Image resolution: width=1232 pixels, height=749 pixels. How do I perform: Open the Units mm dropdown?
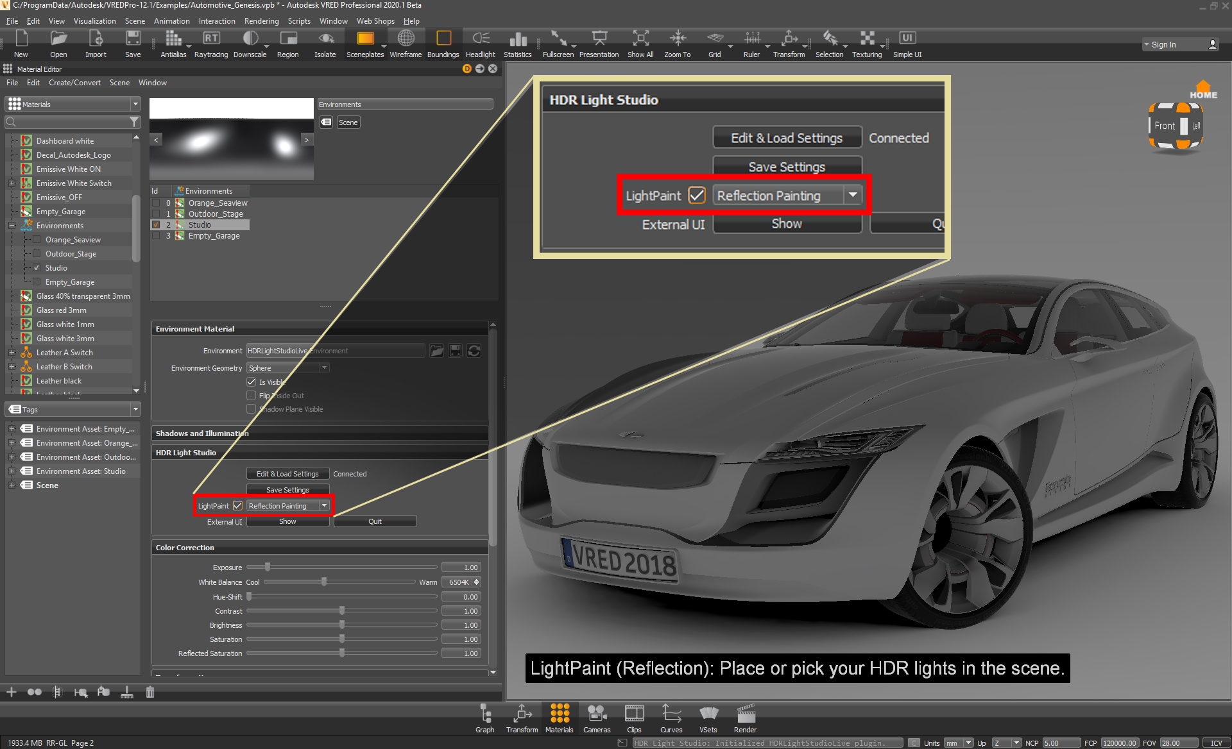point(959,743)
